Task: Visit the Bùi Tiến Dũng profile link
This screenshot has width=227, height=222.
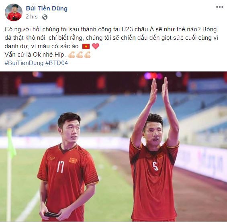Action: tap(47, 8)
